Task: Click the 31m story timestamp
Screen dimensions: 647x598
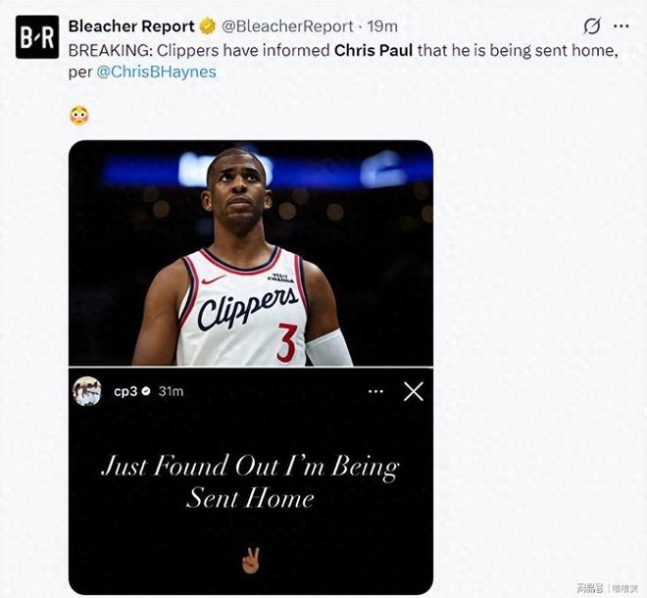Action: pos(171,391)
